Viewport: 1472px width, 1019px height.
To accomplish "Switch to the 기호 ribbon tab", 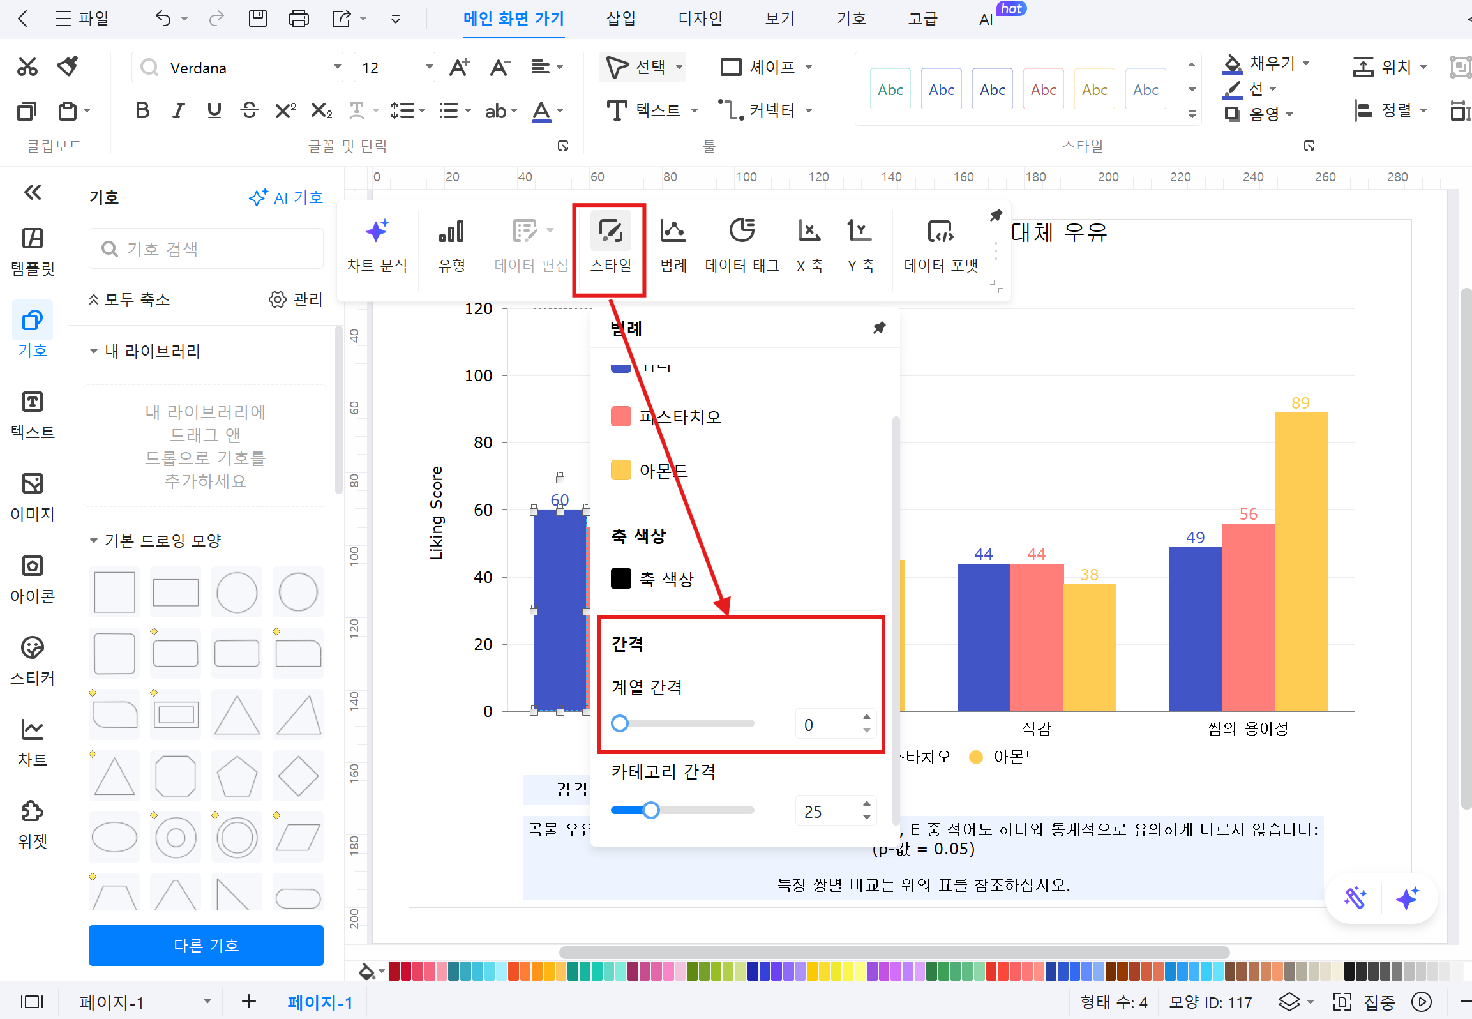I will pos(851,19).
